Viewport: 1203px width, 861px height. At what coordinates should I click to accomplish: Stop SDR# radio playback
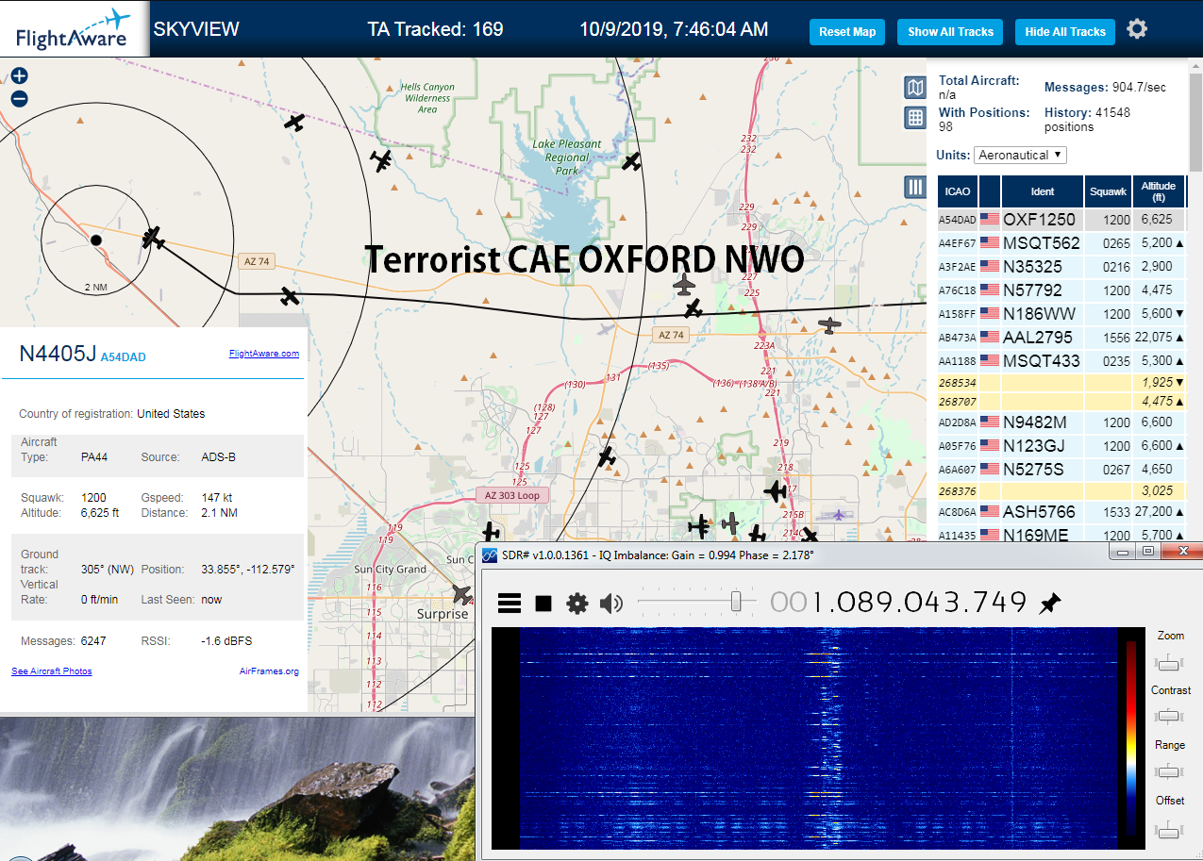[543, 603]
